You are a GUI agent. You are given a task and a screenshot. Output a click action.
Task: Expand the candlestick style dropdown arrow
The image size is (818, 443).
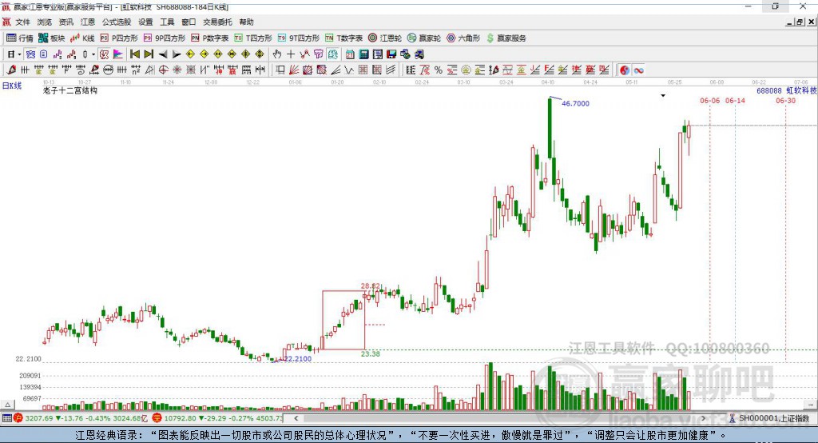click(x=93, y=54)
